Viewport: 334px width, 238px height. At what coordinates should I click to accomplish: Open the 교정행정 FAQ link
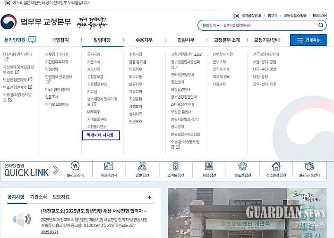click(x=97, y=84)
